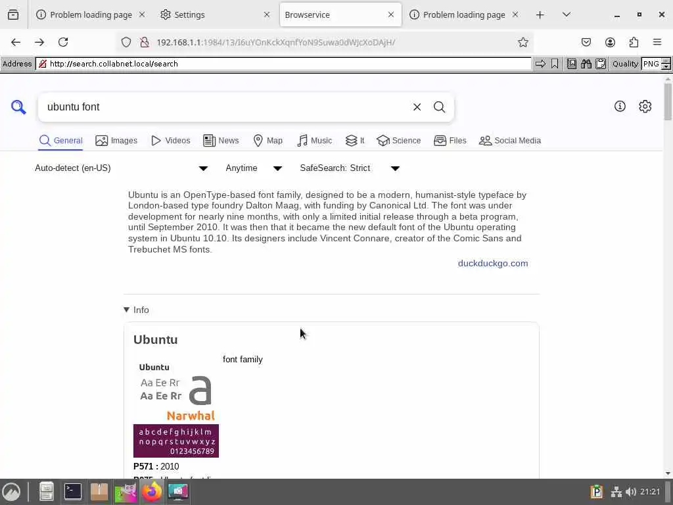
Task: Collapse the Info disclosure triangle
Action: click(x=126, y=310)
